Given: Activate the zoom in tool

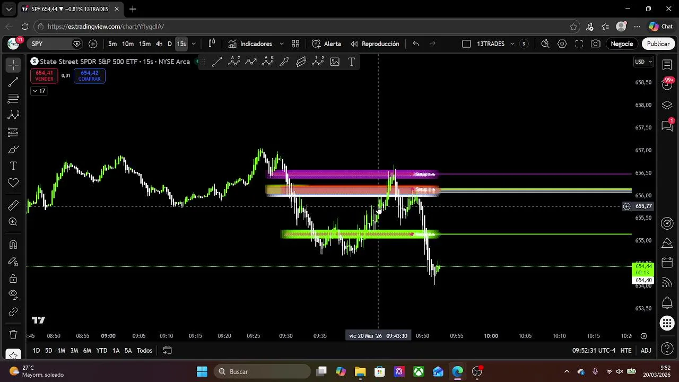Looking at the screenshot, I should point(13,222).
